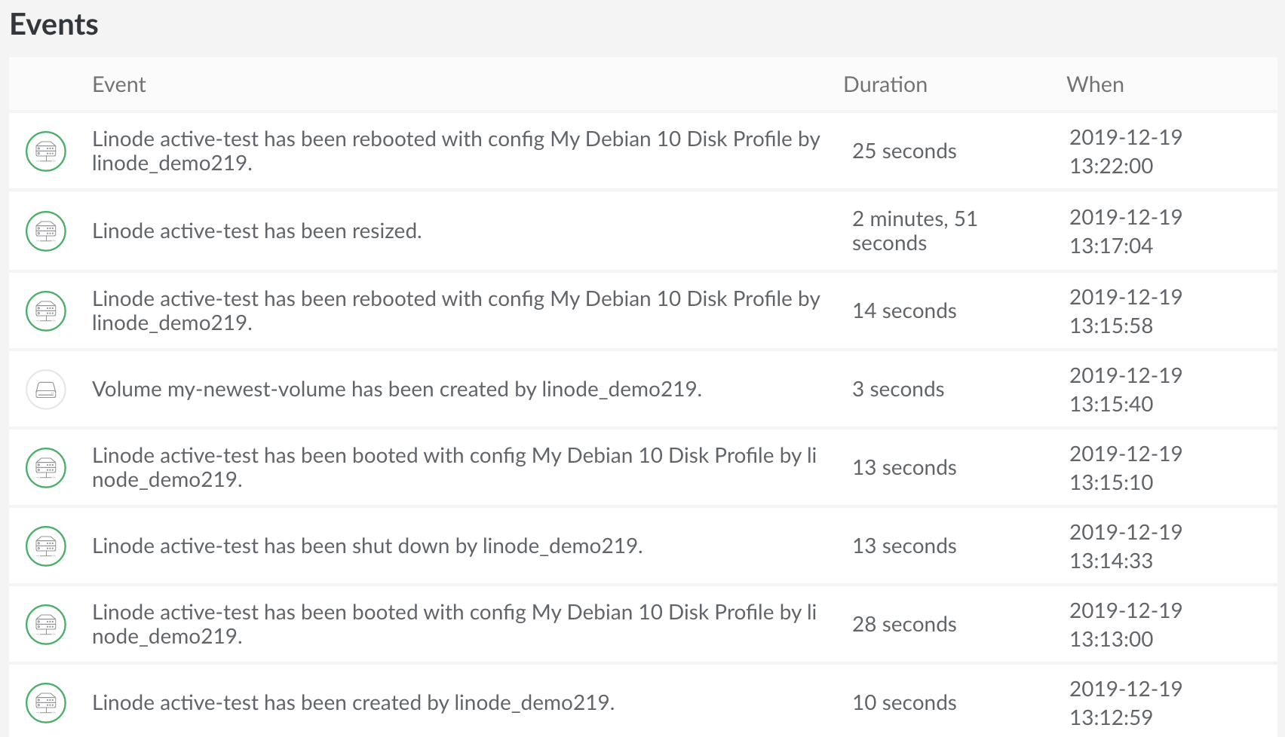The width and height of the screenshot is (1285, 737).
Task: Click the volume icon for my-newest-volume event
Action: click(x=46, y=390)
